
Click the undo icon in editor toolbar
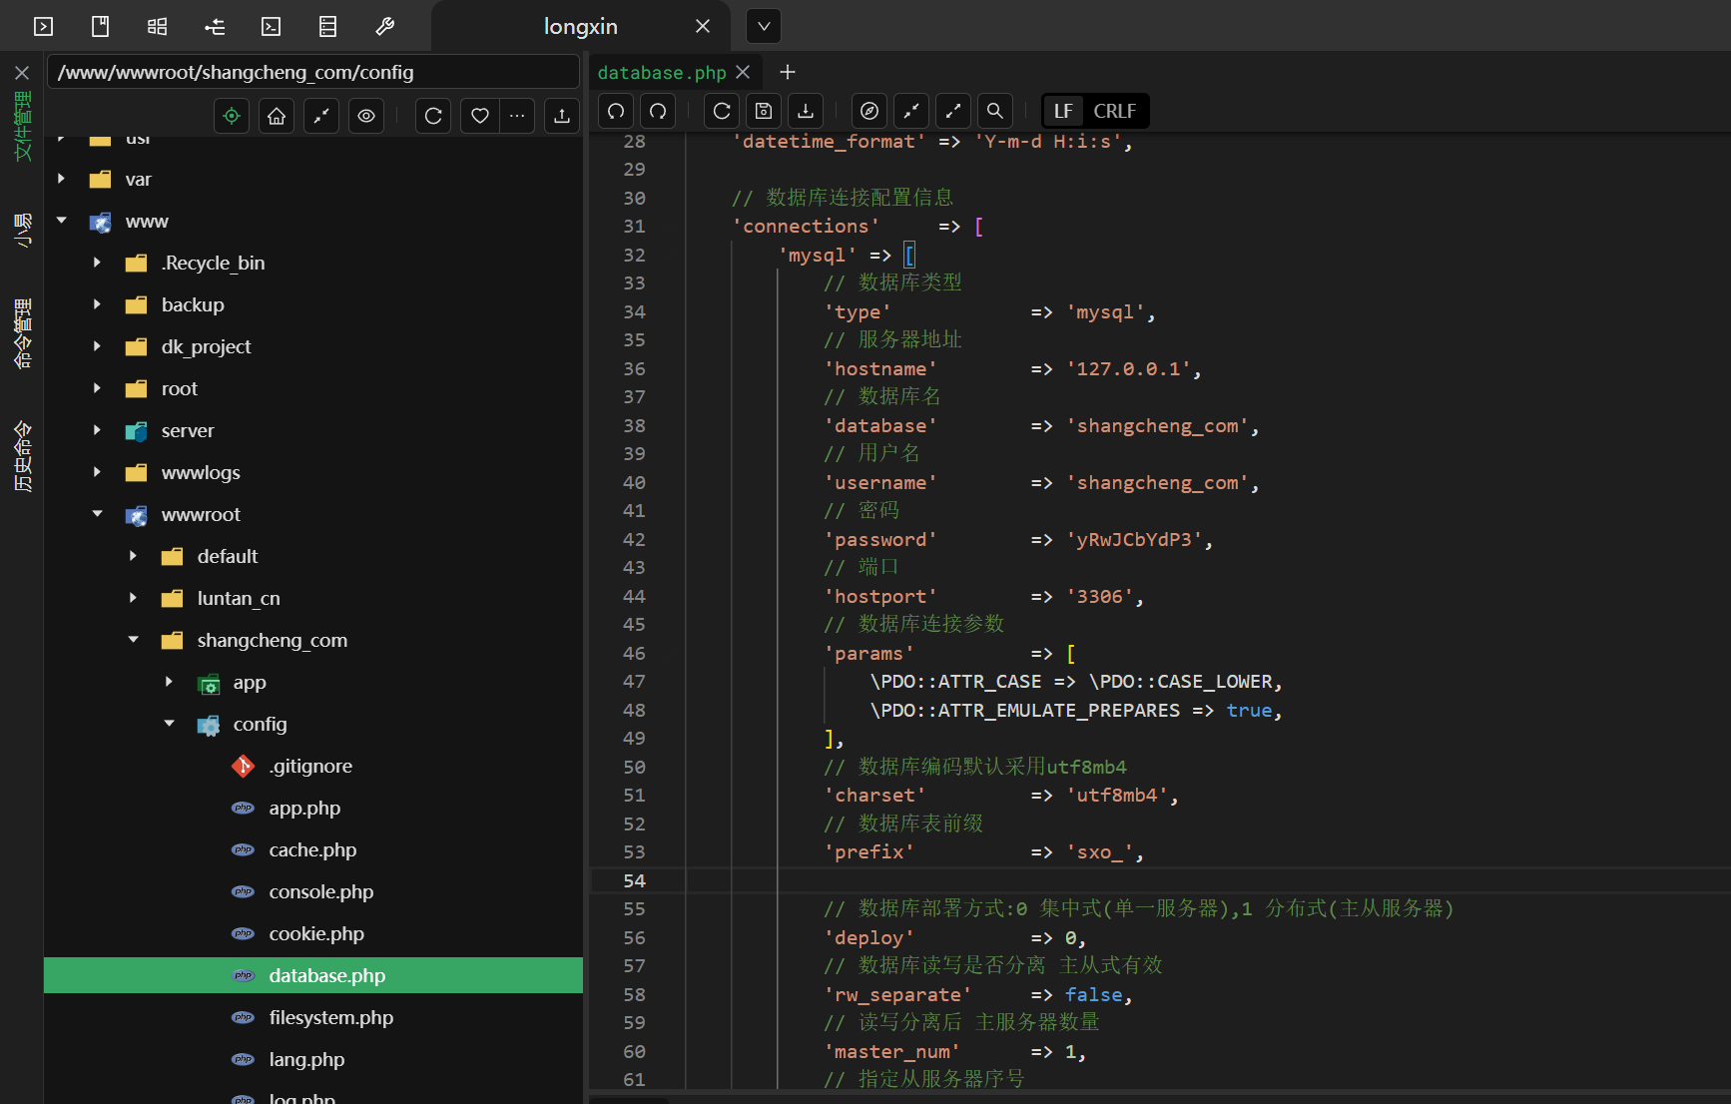point(616,111)
